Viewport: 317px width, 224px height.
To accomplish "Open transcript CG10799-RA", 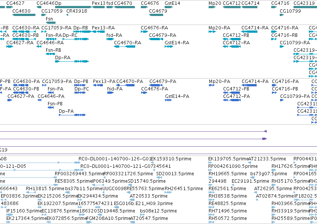I will [295, 43].
